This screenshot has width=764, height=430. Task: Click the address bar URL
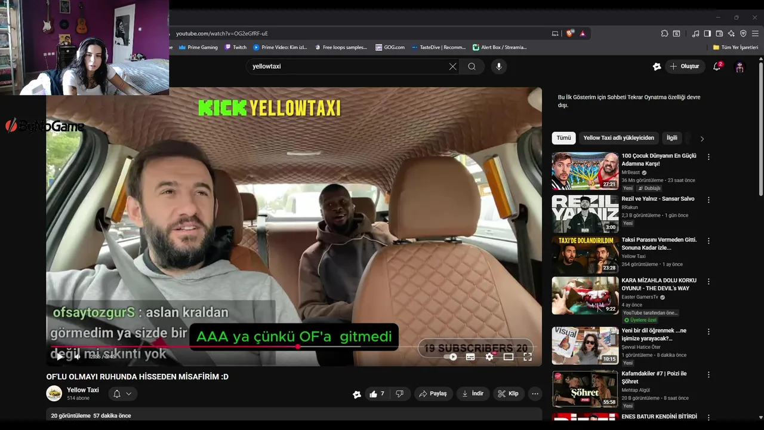pos(222,33)
